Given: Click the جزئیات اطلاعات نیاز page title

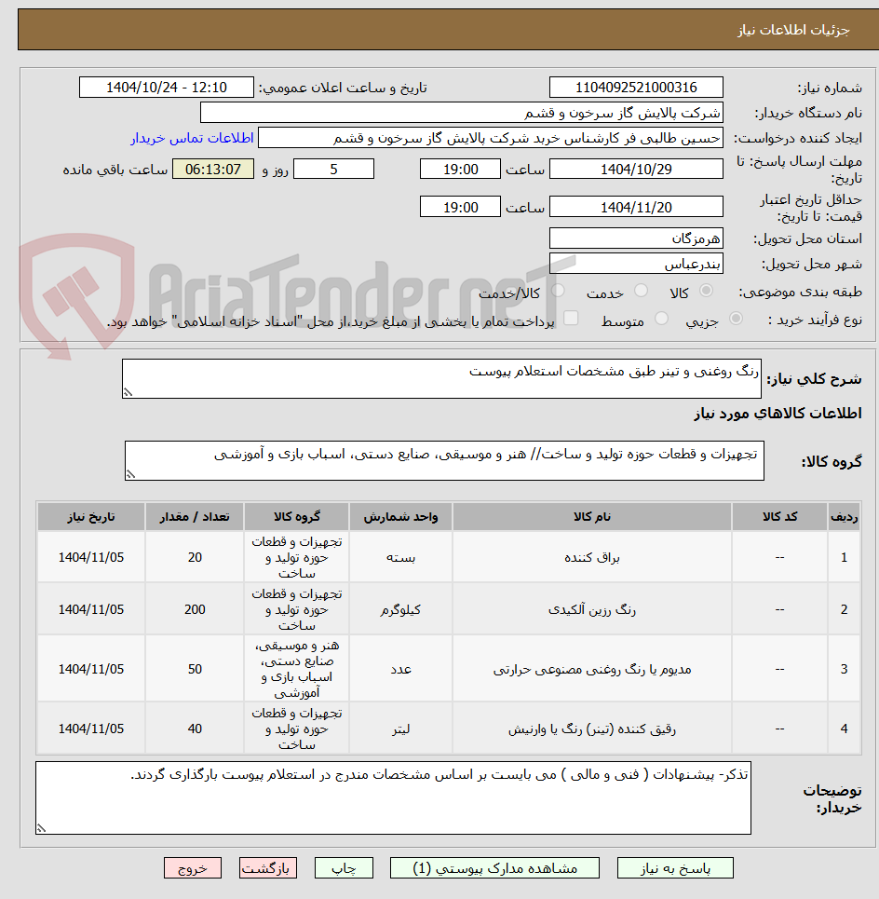Looking at the screenshot, I should 793,30.
